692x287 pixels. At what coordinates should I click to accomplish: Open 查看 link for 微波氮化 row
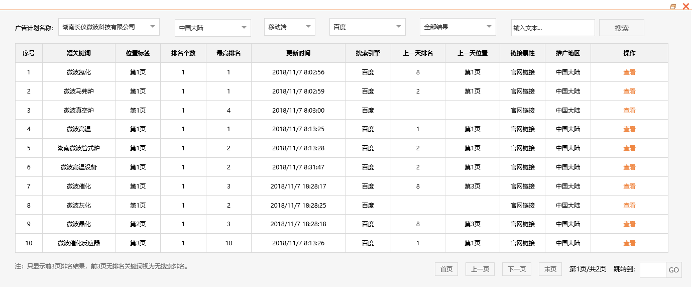point(629,72)
